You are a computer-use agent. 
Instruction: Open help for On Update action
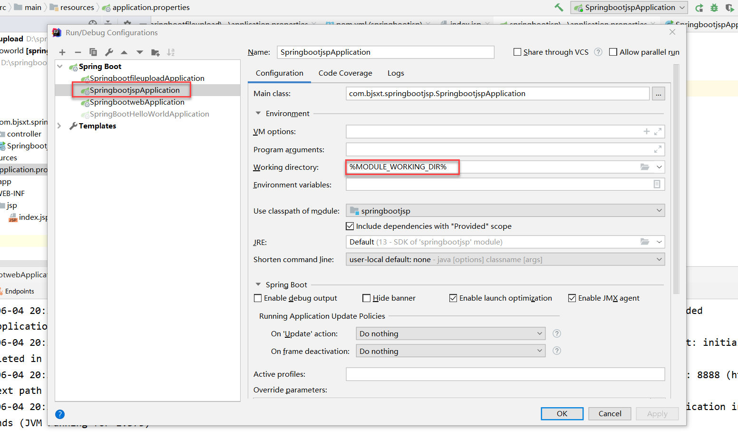click(x=557, y=333)
